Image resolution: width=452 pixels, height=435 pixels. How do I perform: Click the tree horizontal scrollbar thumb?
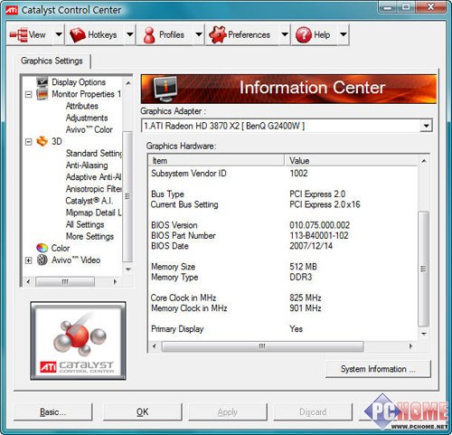click(65, 282)
